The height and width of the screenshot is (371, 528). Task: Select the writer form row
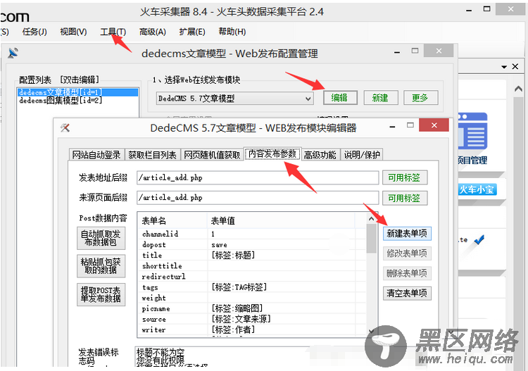tap(252, 330)
